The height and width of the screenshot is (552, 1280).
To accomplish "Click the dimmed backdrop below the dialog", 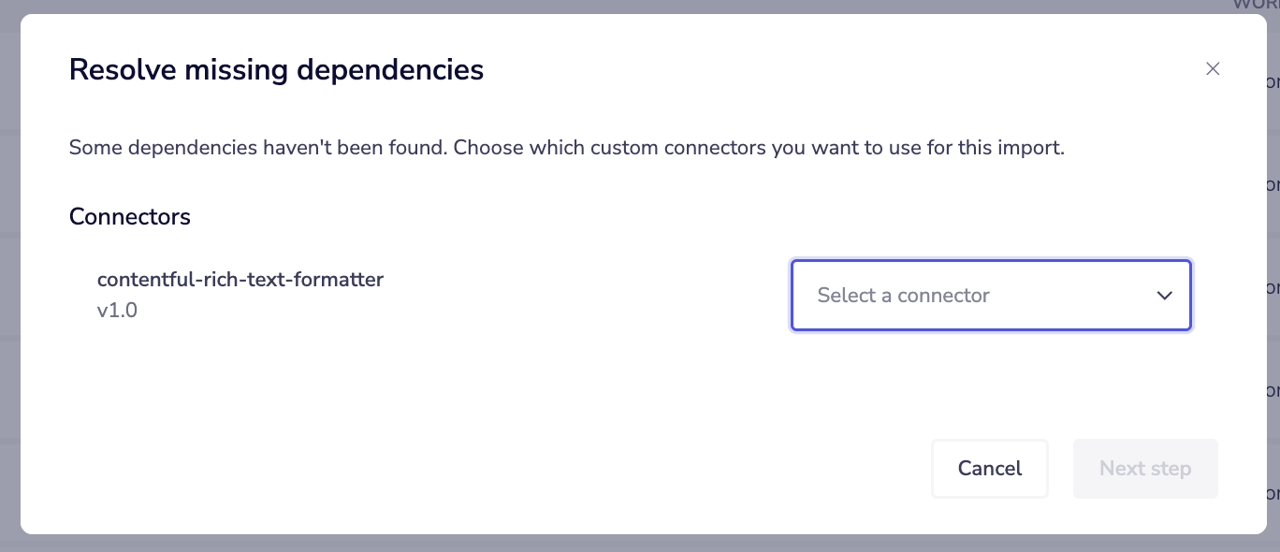I will pos(640,544).
